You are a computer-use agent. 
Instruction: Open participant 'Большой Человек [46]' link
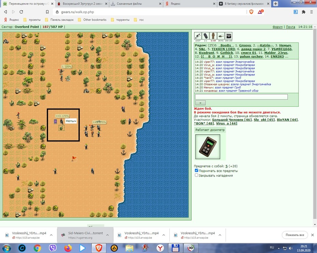(232, 120)
